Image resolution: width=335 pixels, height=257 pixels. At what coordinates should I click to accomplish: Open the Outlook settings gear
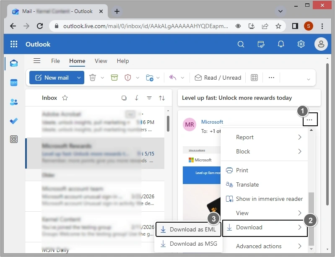(x=301, y=44)
